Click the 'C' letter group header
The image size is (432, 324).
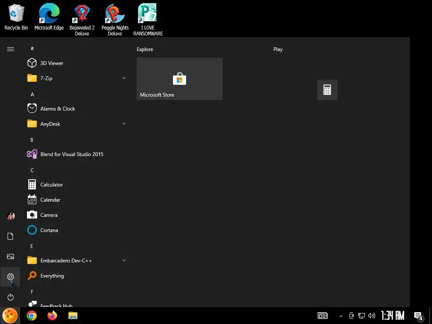pos(32,170)
